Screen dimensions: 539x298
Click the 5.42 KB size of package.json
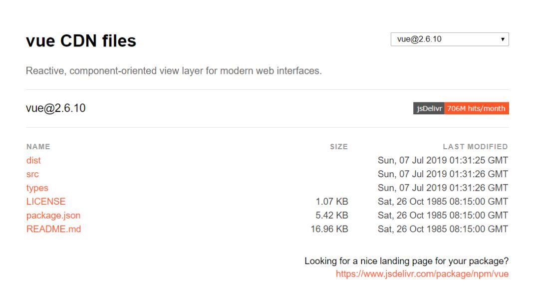pyautogui.click(x=332, y=216)
